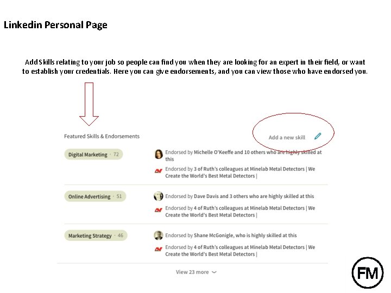
Task: Select the Online Advertising skill pill
Action: coord(95,196)
